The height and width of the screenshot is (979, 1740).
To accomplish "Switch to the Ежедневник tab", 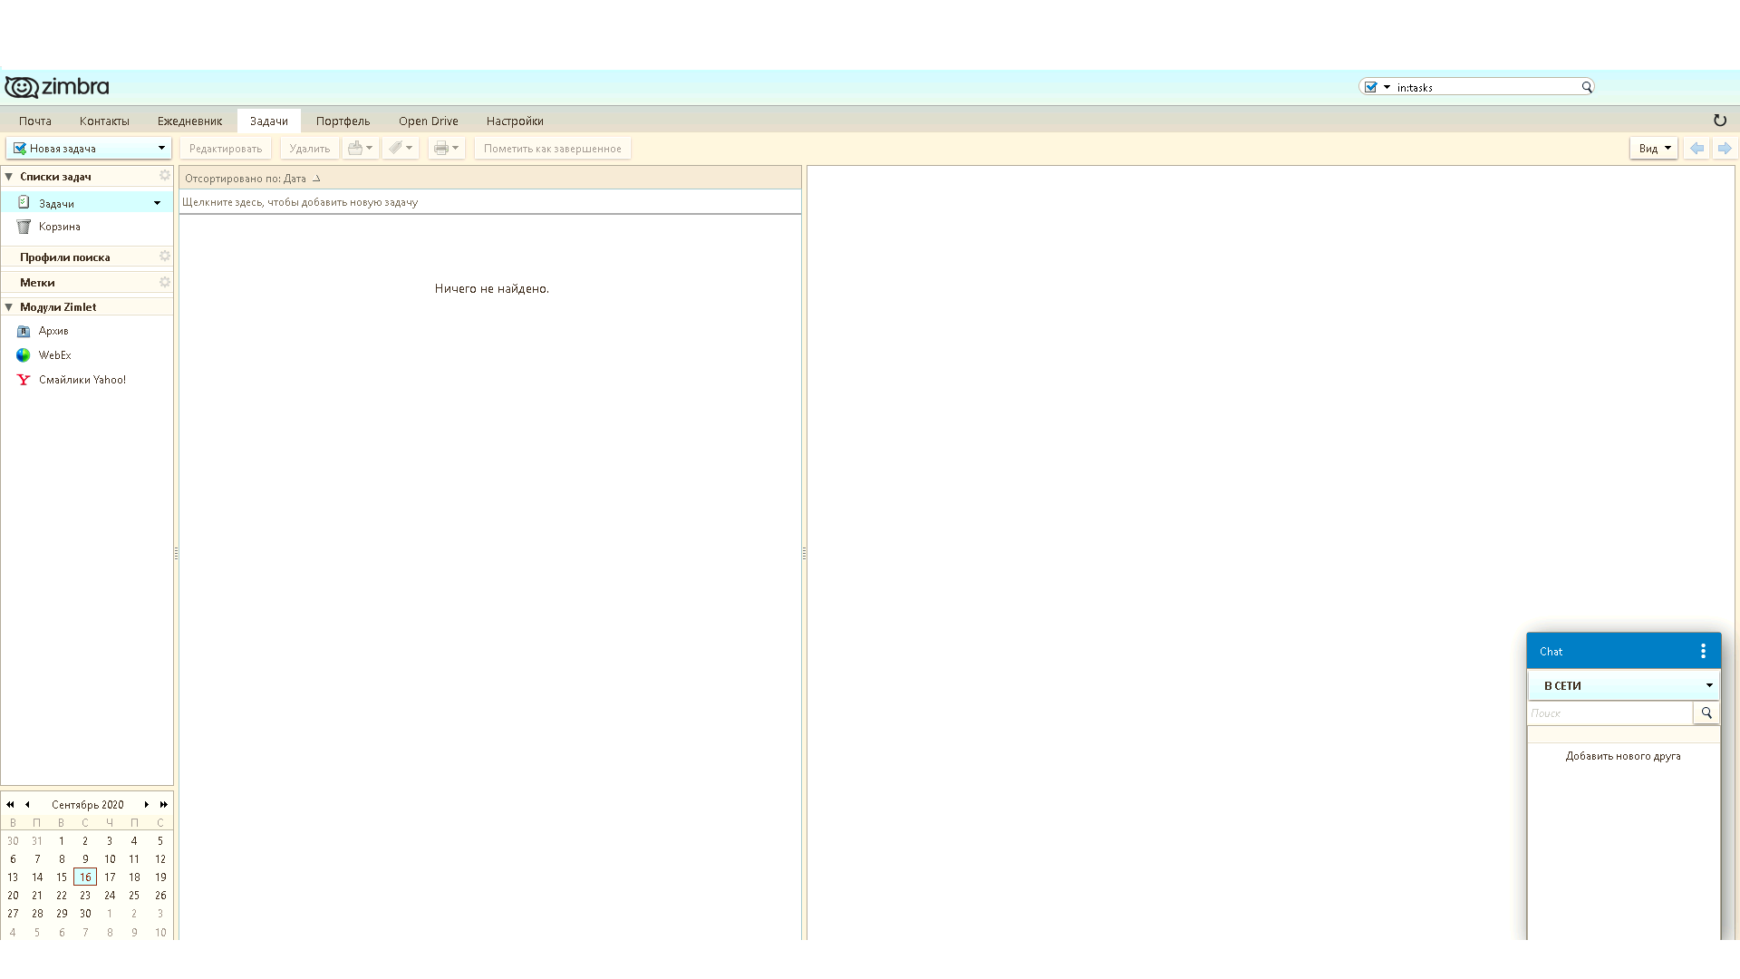I will [189, 121].
